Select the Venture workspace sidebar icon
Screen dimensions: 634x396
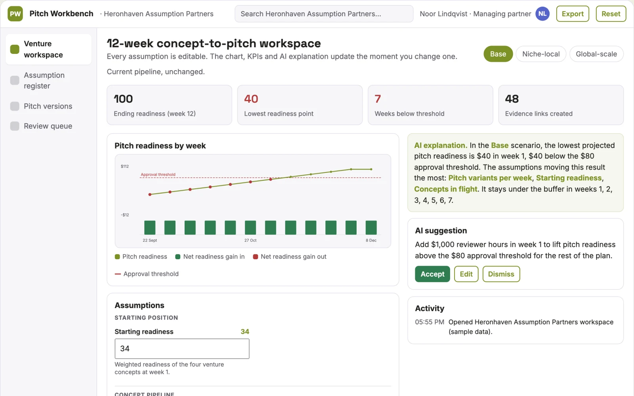[x=15, y=49]
